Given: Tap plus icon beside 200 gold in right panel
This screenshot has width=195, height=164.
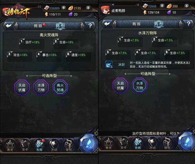Looking at the screenshot, I should click(186, 6).
